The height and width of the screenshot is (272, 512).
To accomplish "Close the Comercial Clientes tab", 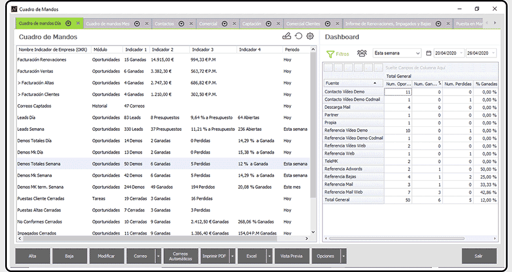I will pos(337,23).
